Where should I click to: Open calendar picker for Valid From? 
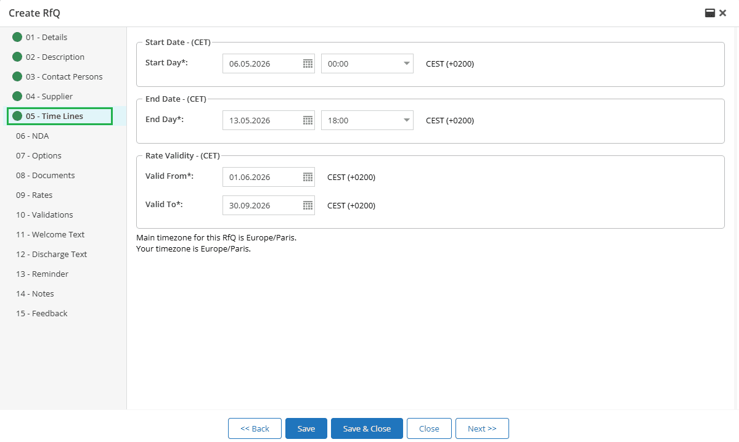pos(308,177)
